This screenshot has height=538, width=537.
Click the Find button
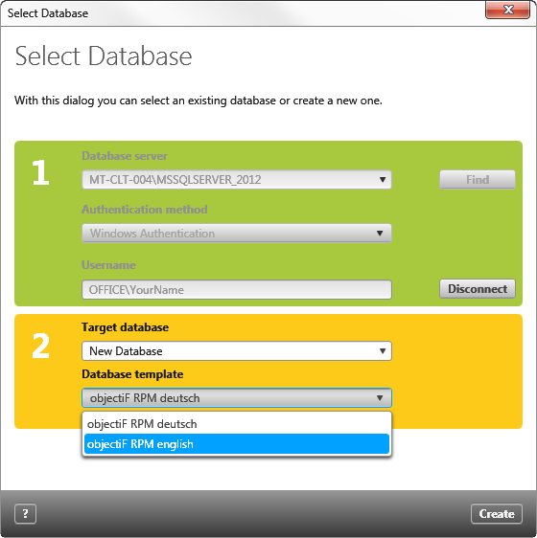click(478, 179)
